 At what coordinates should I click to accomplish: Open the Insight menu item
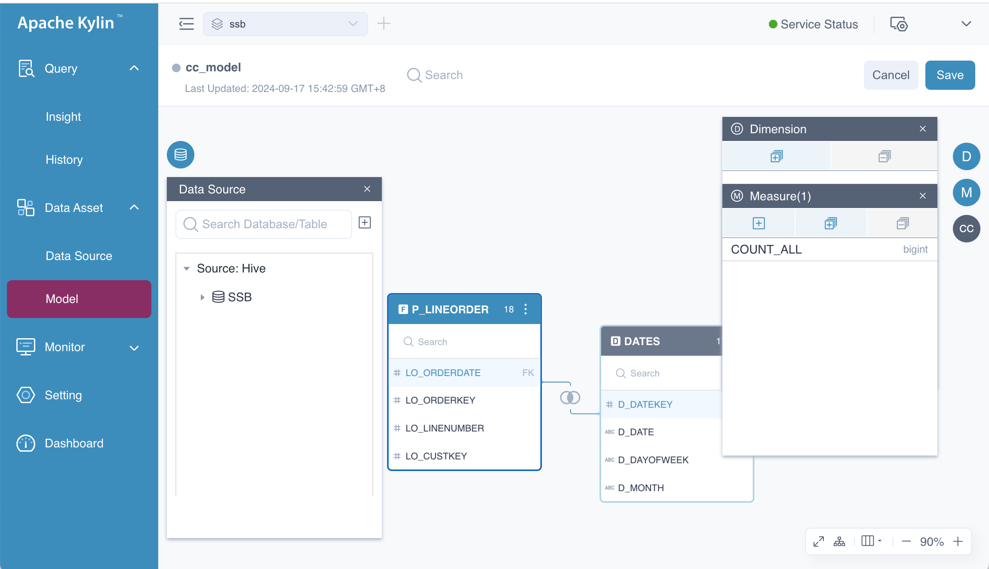(x=63, y=117)
